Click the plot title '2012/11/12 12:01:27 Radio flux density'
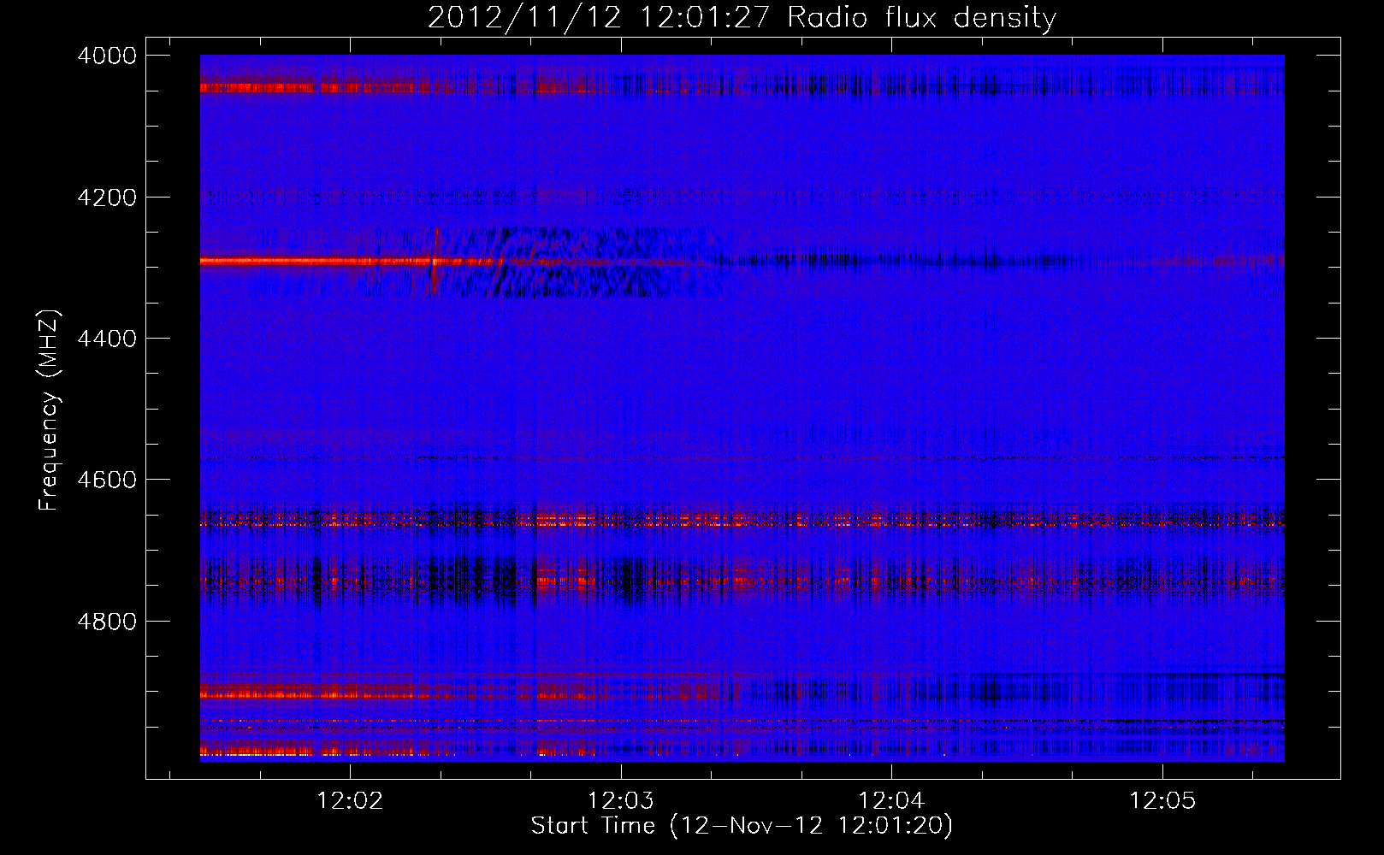Screen dimensions: 1384x855 742,17
